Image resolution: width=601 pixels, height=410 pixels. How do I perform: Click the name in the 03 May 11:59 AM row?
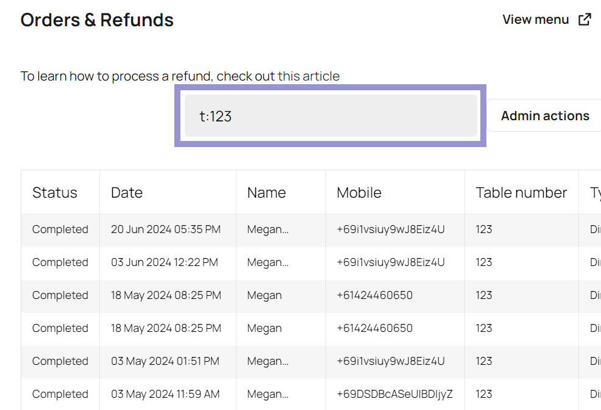pos(268,394)
